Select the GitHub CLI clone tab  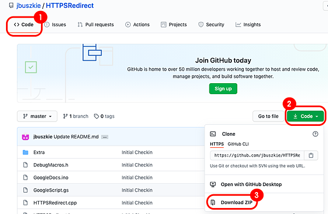coord(238,144)
